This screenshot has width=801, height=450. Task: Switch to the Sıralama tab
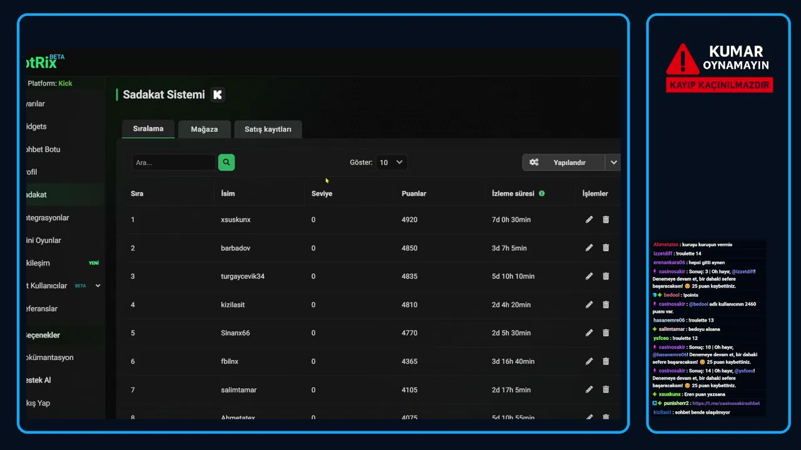click(148, 129)
